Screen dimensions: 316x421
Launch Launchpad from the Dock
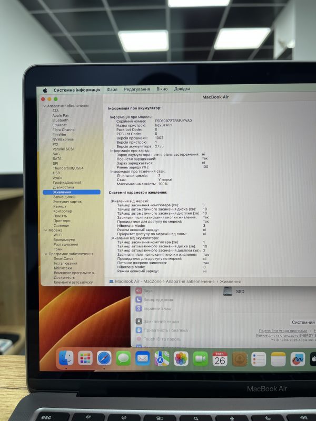[x=85, y=358]
